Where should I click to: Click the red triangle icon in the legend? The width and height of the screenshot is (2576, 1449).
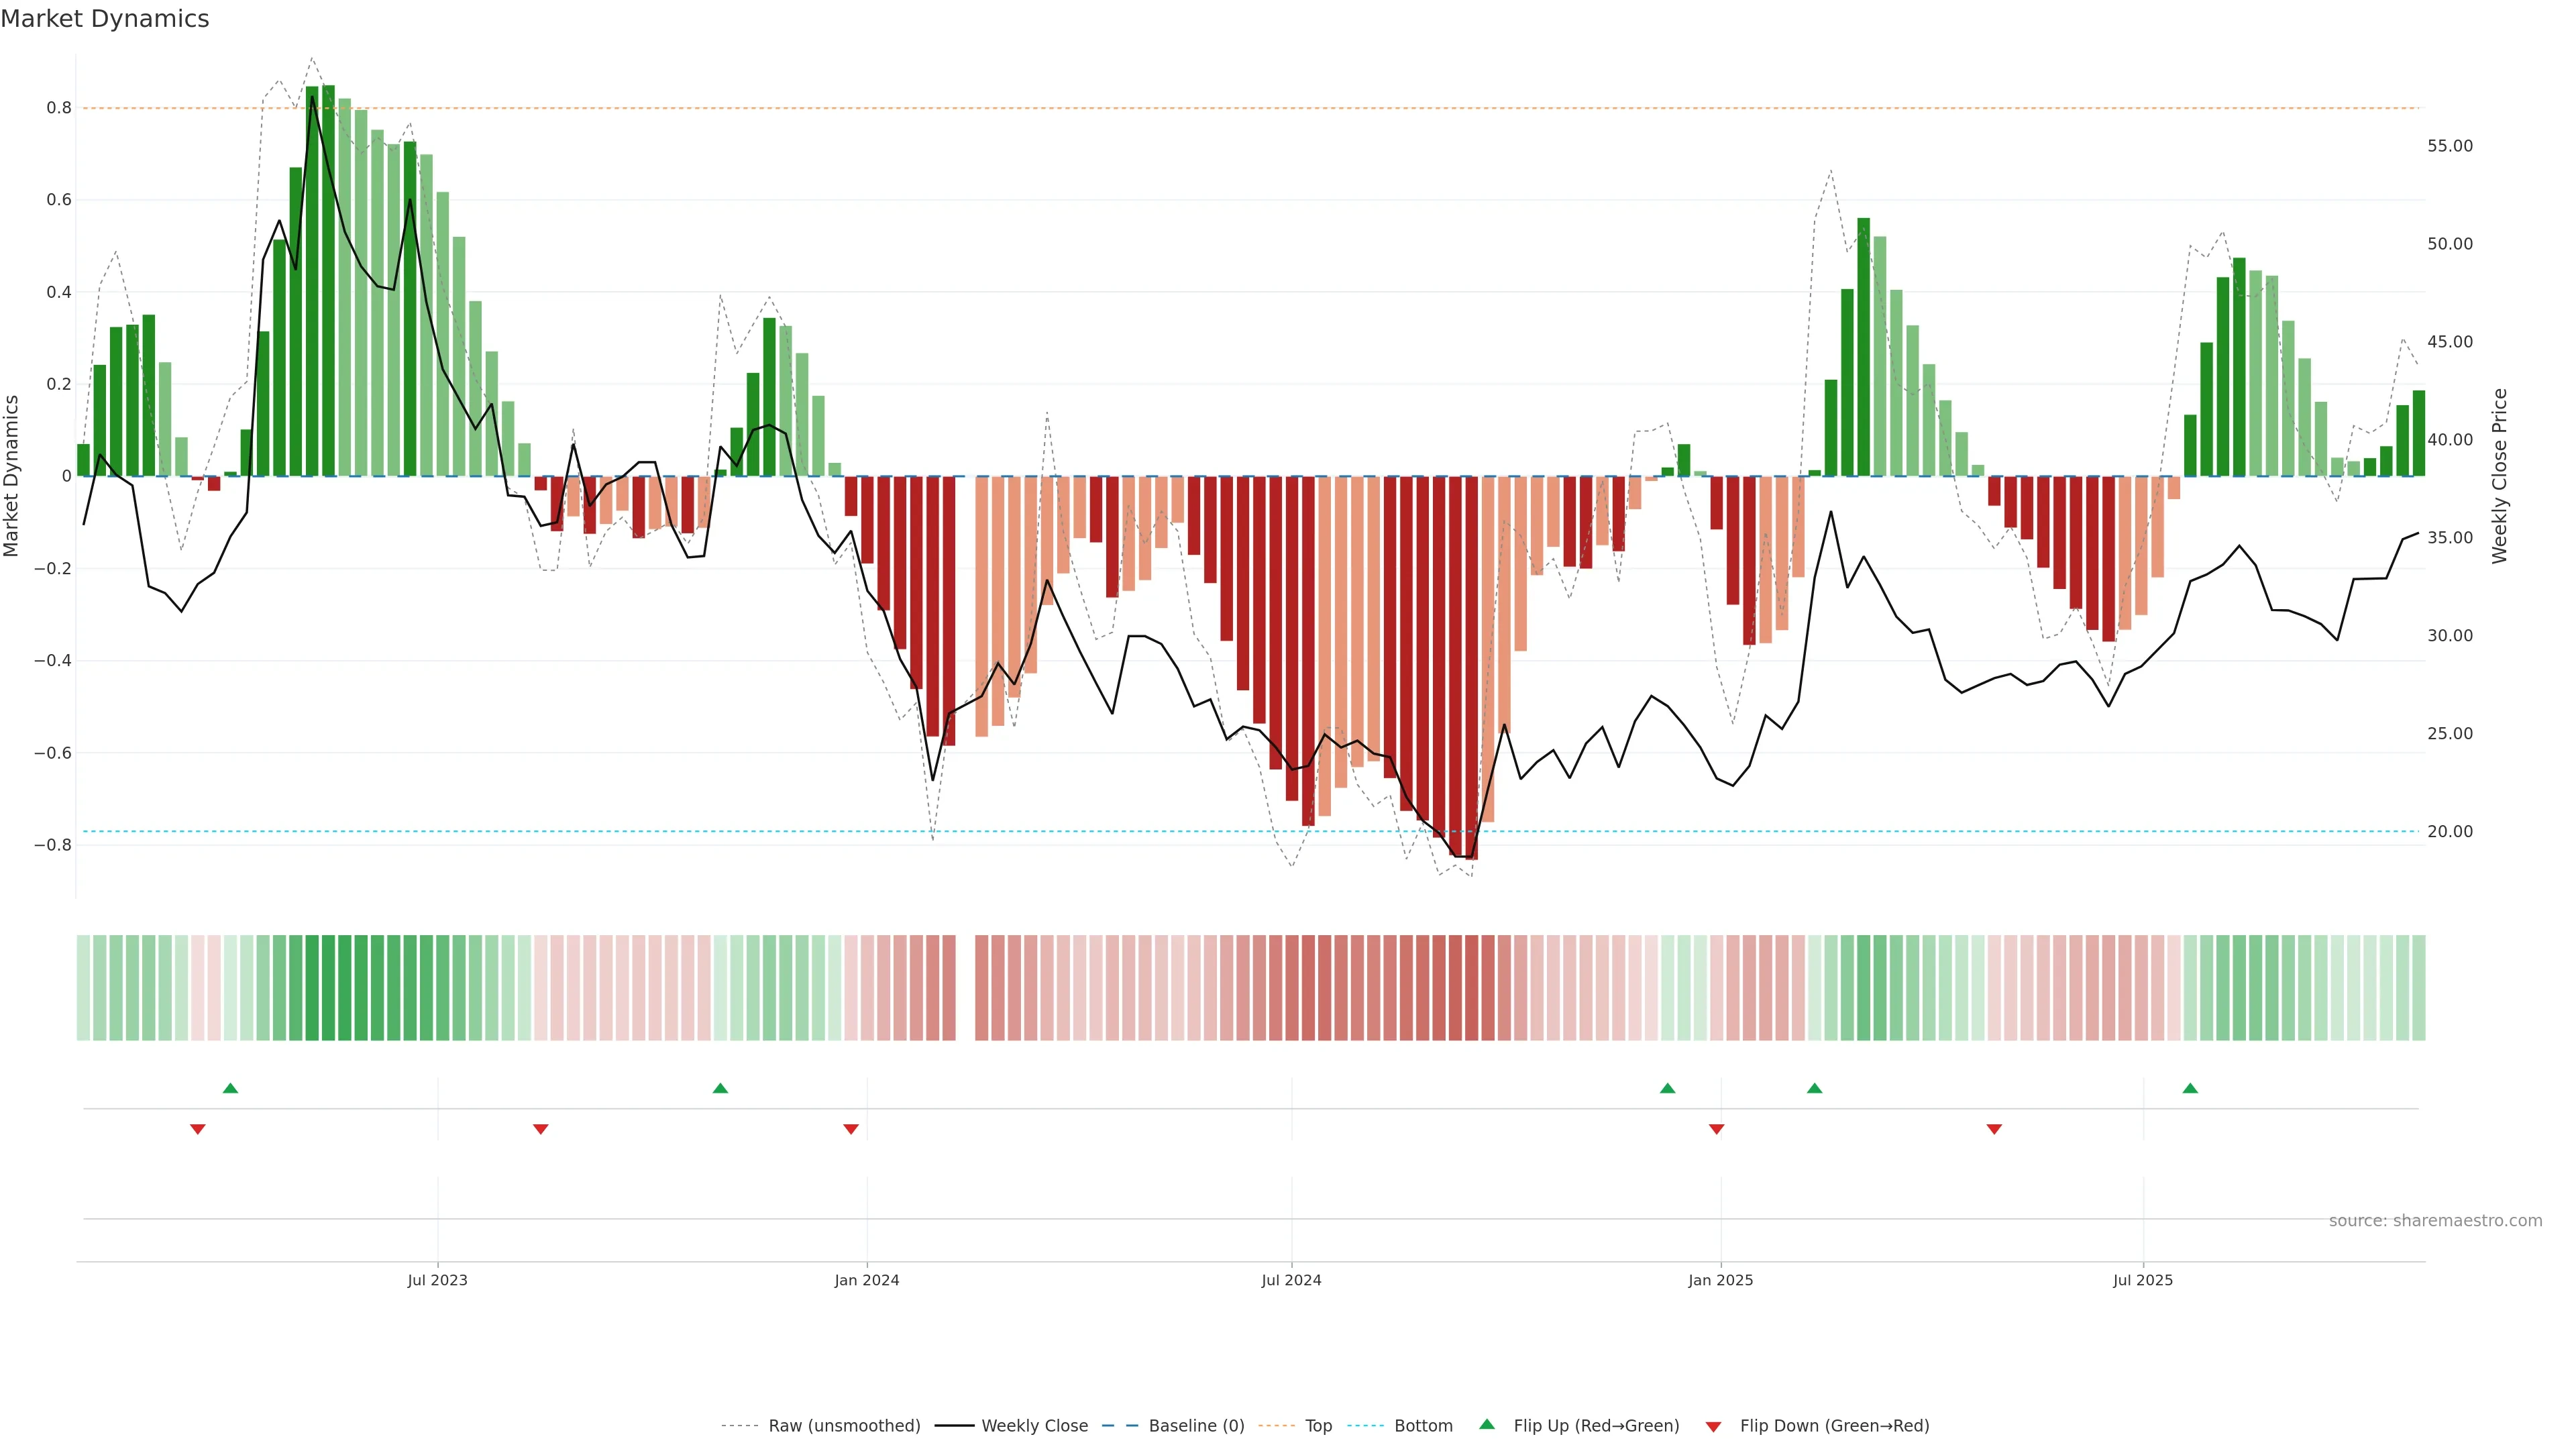click(1713, 1426)
